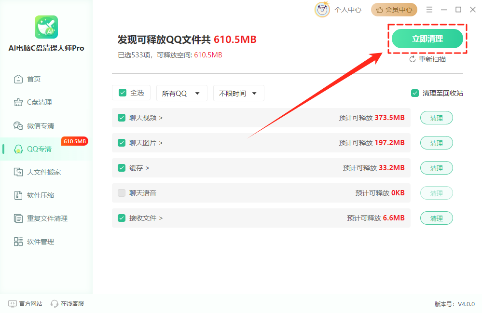The image size is (482, 313).
Task: Click the 软件管理 grid icon
Action: pos(18,242)
